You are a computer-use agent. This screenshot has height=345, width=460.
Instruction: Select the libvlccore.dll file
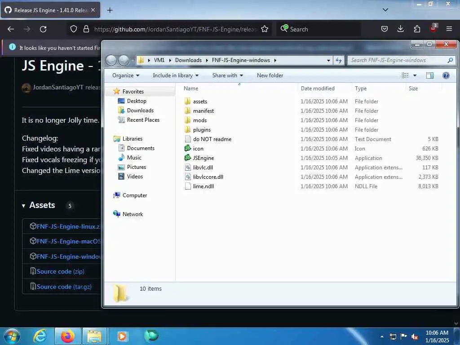(208, 177)
